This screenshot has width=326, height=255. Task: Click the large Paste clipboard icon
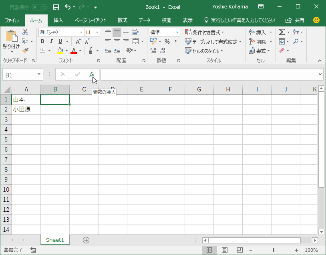12,36
